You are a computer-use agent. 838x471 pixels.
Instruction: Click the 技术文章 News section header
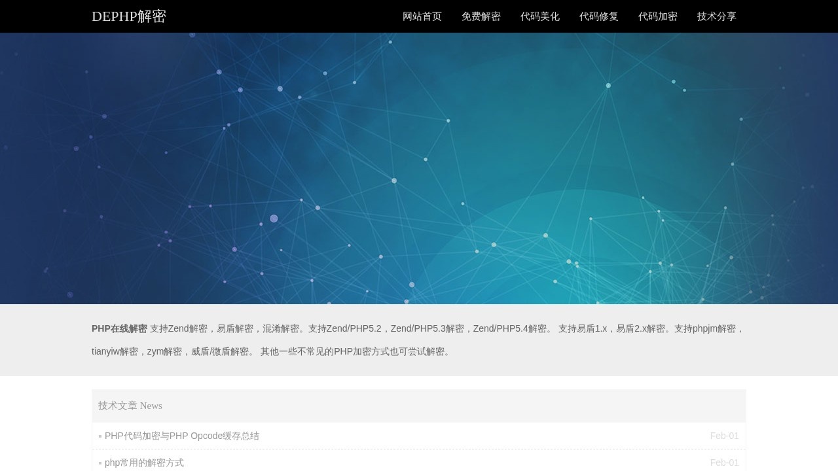(130, 406)
